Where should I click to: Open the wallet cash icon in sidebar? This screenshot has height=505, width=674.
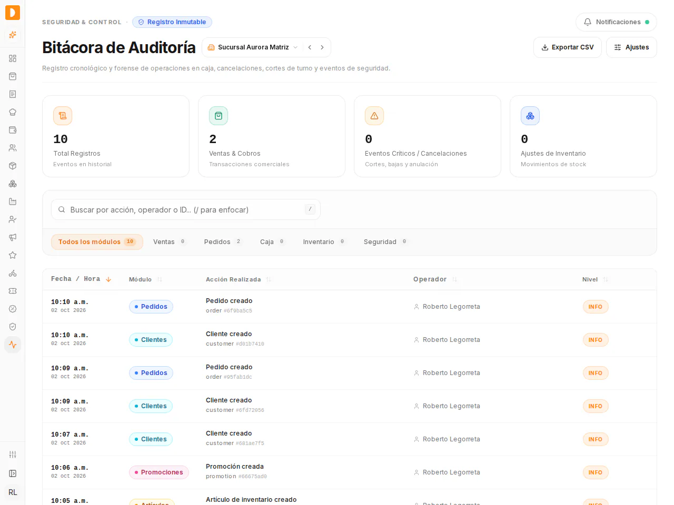click(13, 130)
